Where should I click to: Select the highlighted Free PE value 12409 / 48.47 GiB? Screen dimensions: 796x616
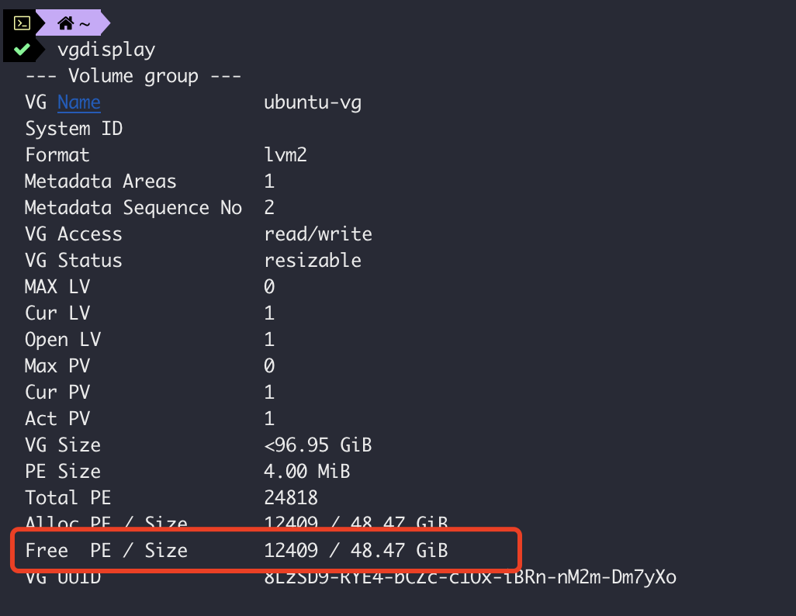pyautogui.click(x=356, y=551)
